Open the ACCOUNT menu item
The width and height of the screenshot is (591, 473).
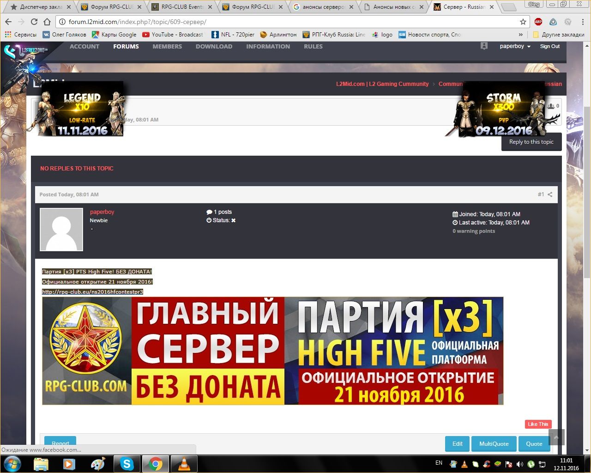click(84, 46)
